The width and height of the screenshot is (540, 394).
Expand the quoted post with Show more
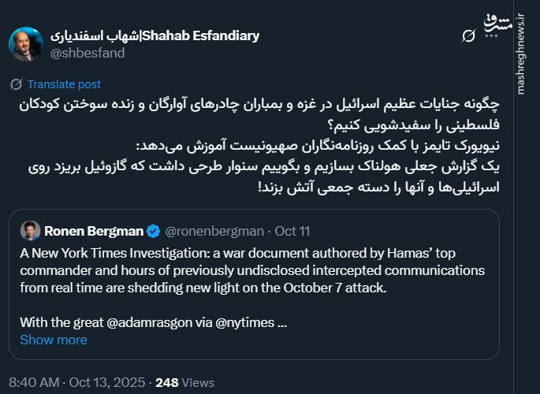(x=54, y=340)
